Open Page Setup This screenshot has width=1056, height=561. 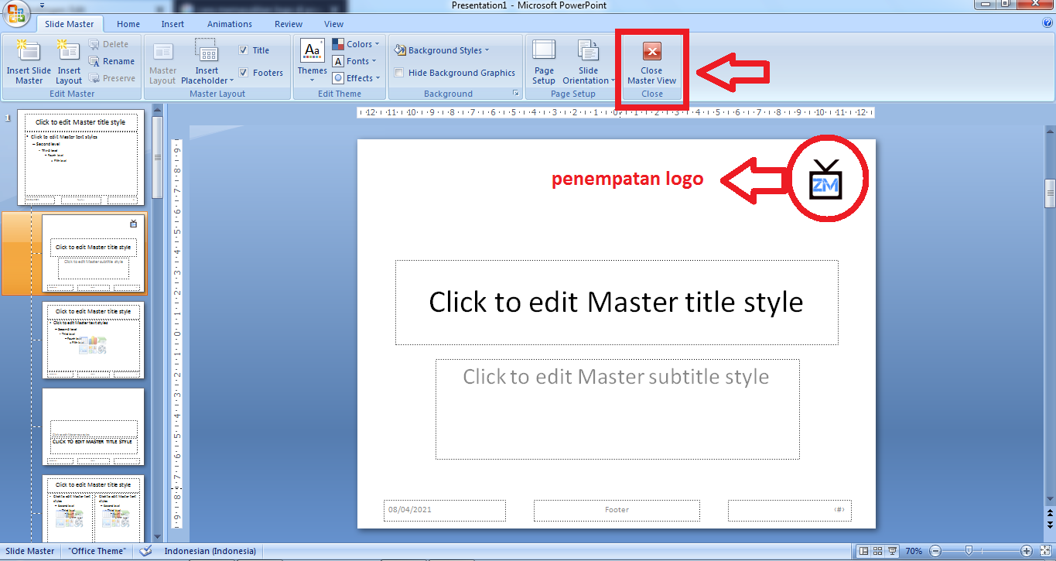click(x=544, y=62)
